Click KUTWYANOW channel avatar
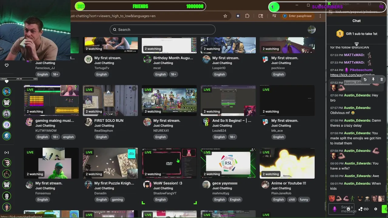Screen dimensions: 388x218 (x=29, y=122)
